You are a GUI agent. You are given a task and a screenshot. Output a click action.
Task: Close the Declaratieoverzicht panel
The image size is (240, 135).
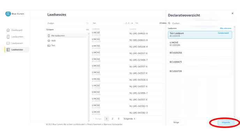[232, 14]
